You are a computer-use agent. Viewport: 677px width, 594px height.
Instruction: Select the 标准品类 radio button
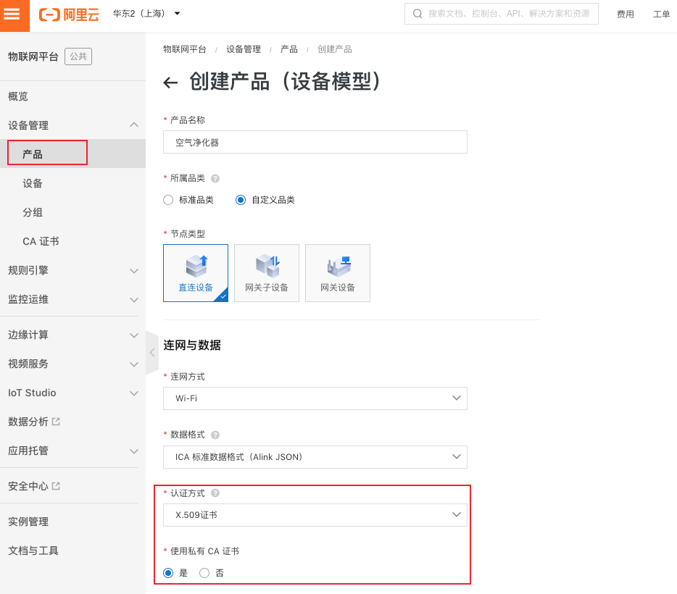point(167,200)
